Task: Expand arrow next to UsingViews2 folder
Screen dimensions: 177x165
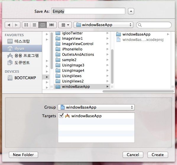Action: (x=108, y=81)
